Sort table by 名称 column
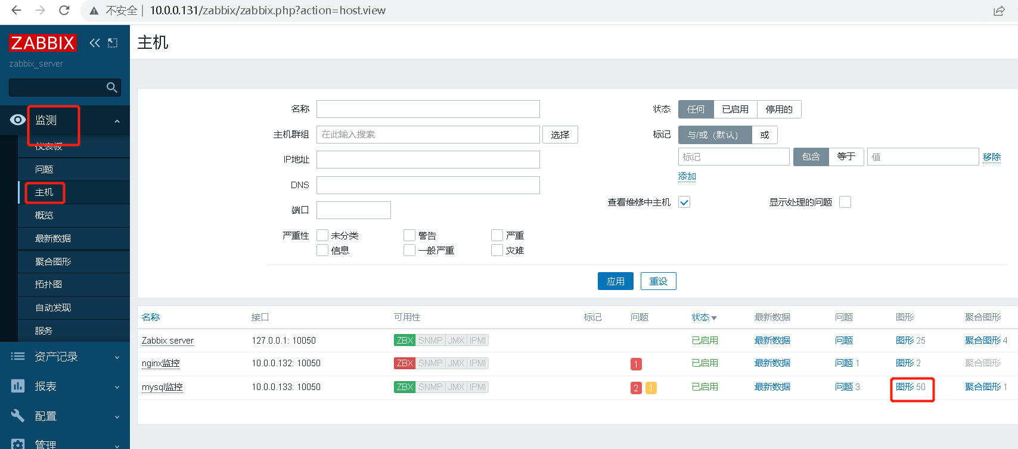Screen dimensions: 1018x449 [151, 317]
